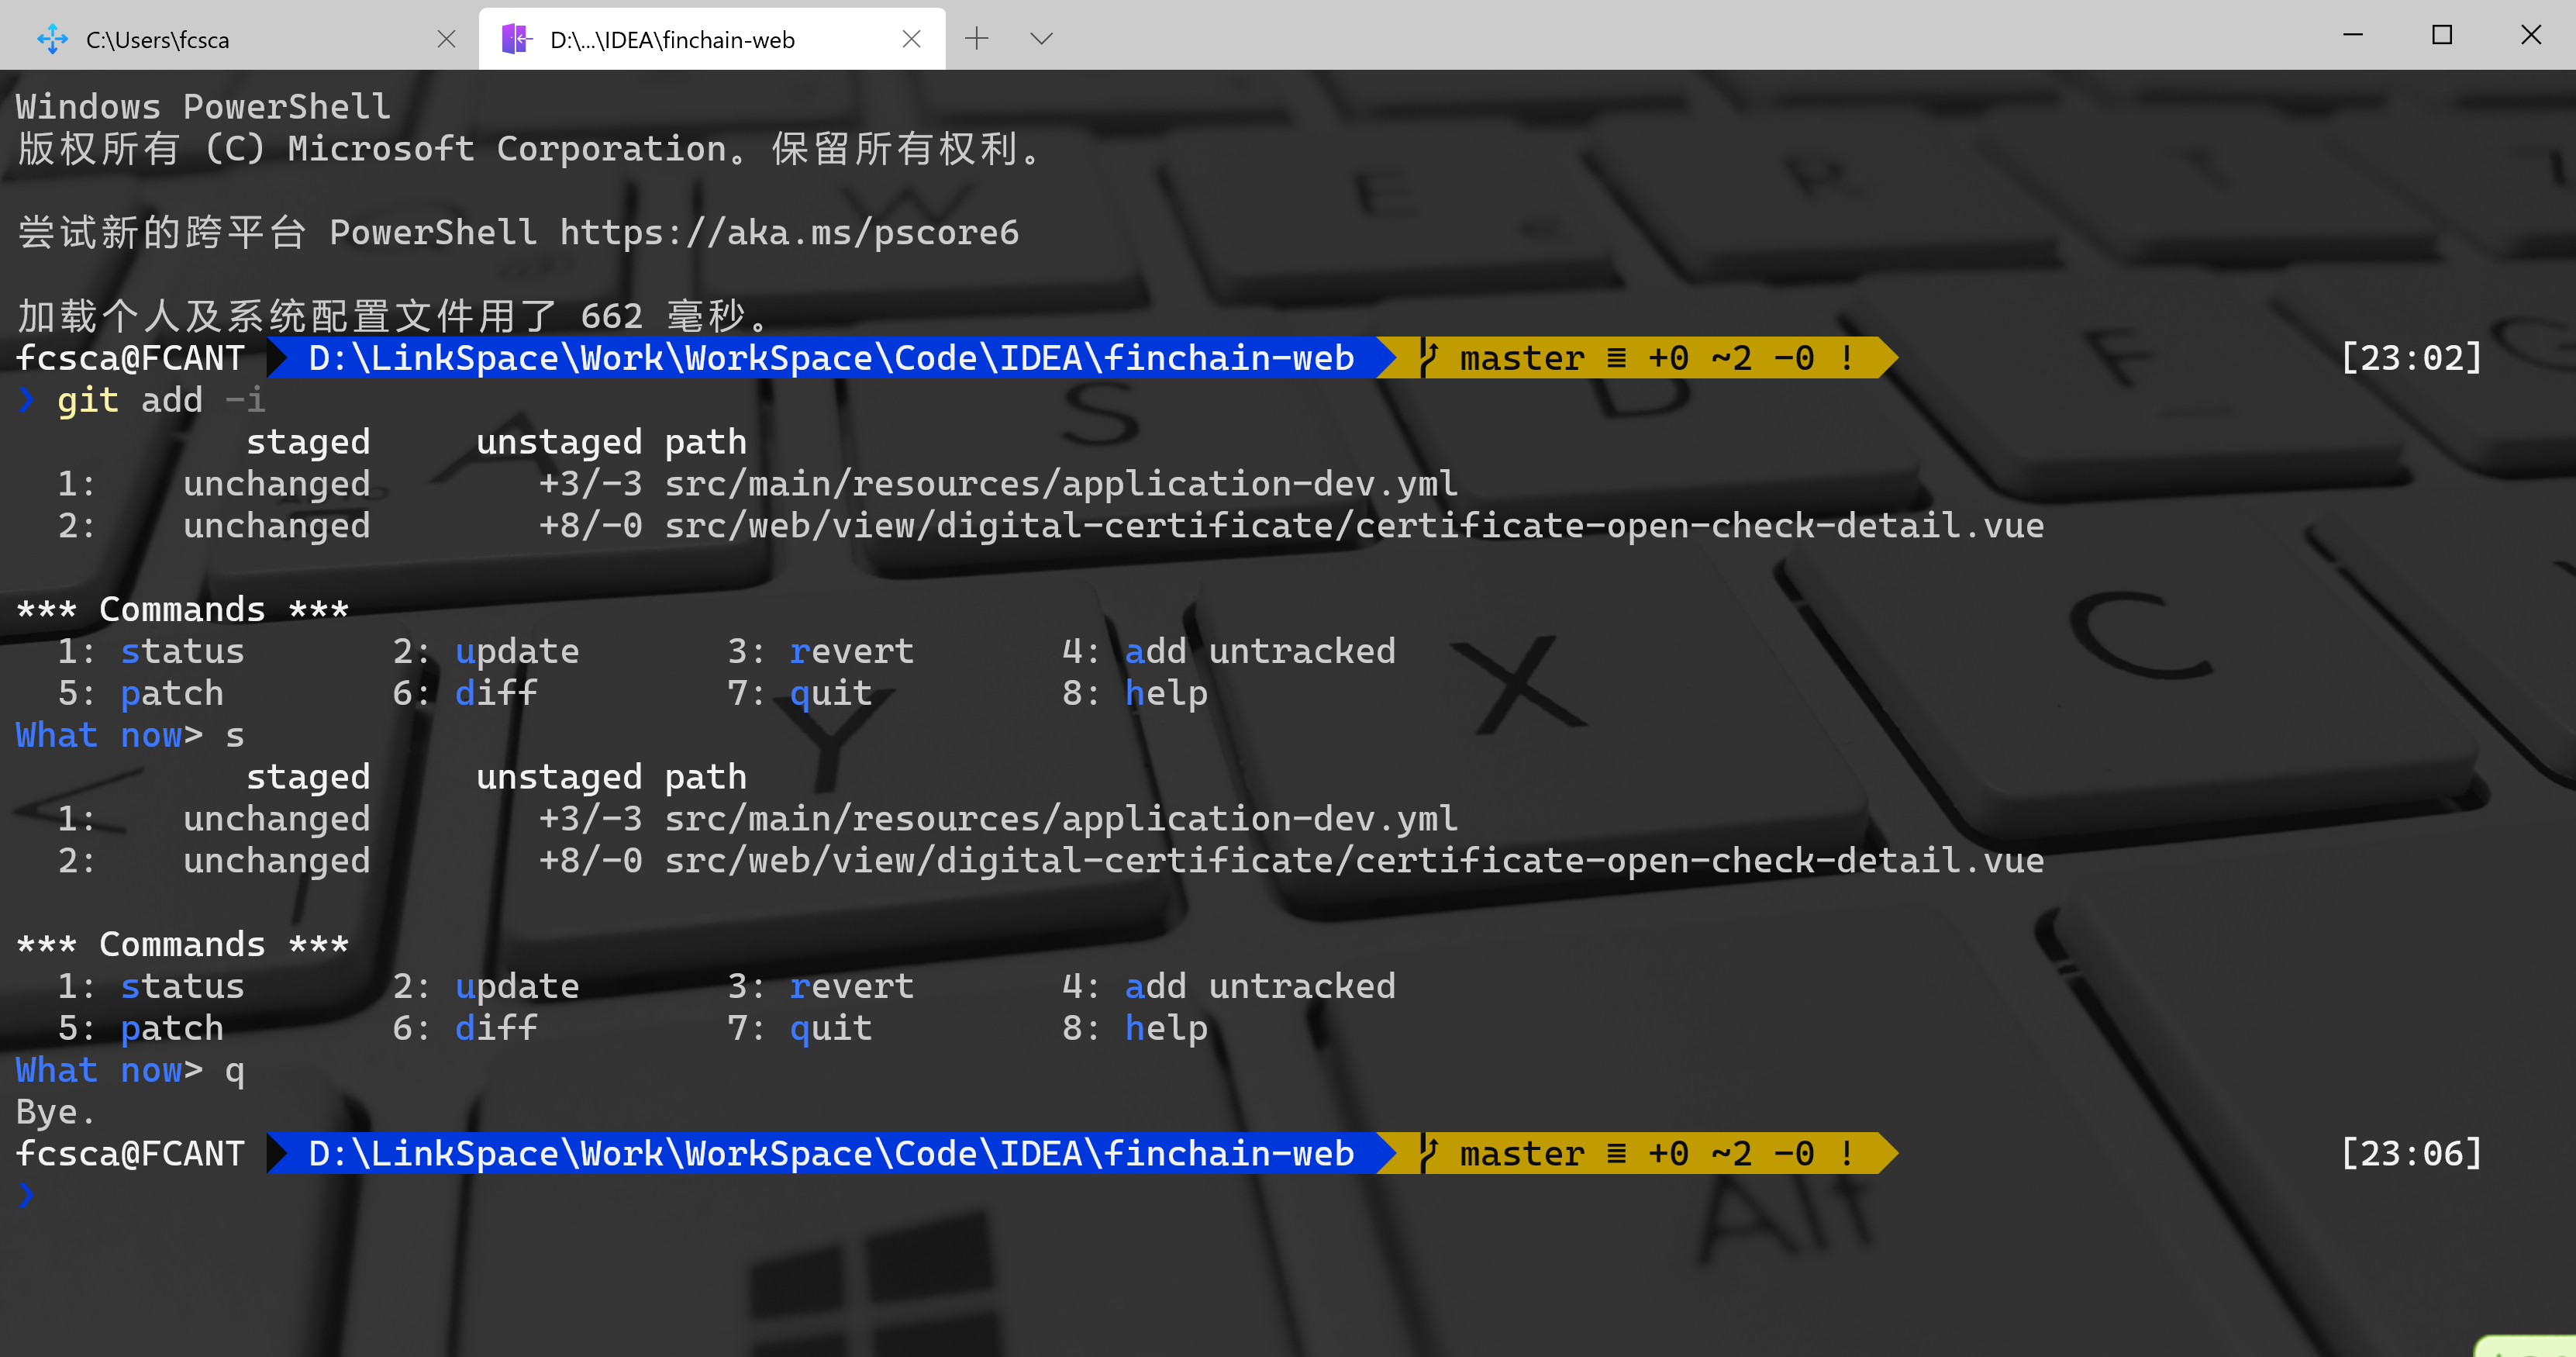Click the git branch icon in last prompt
Screen dimensions: 2576x1357
pyautogui.click(x=1429, y=1153)
